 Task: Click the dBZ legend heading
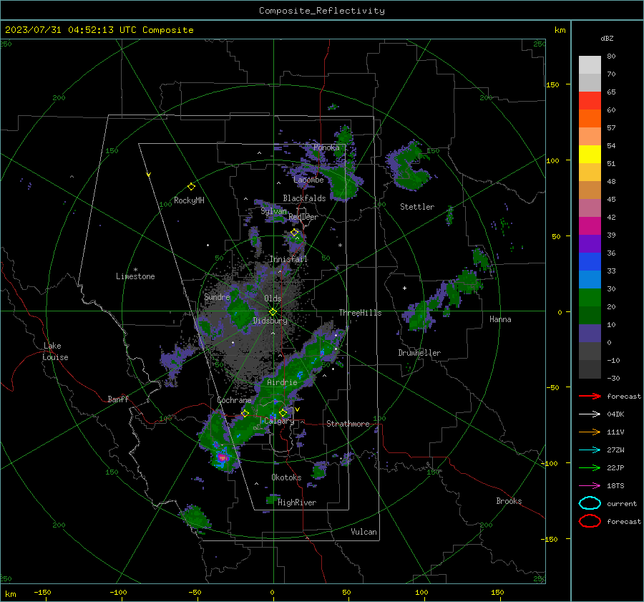point(607,39)
